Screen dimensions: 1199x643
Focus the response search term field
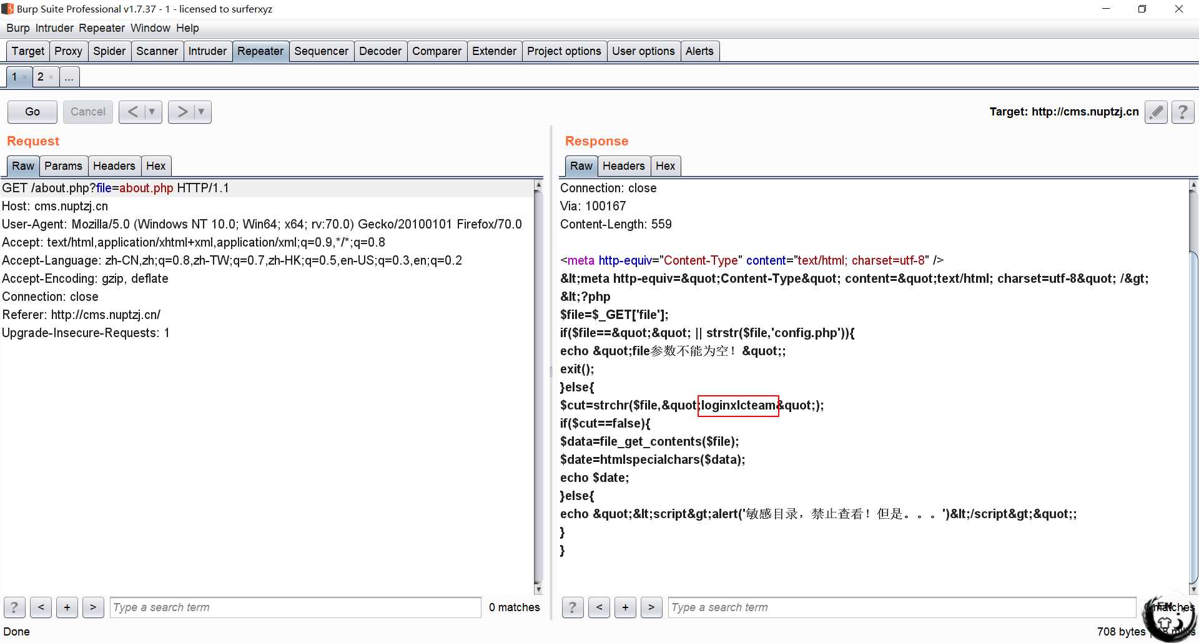click(x=902, y=607)
